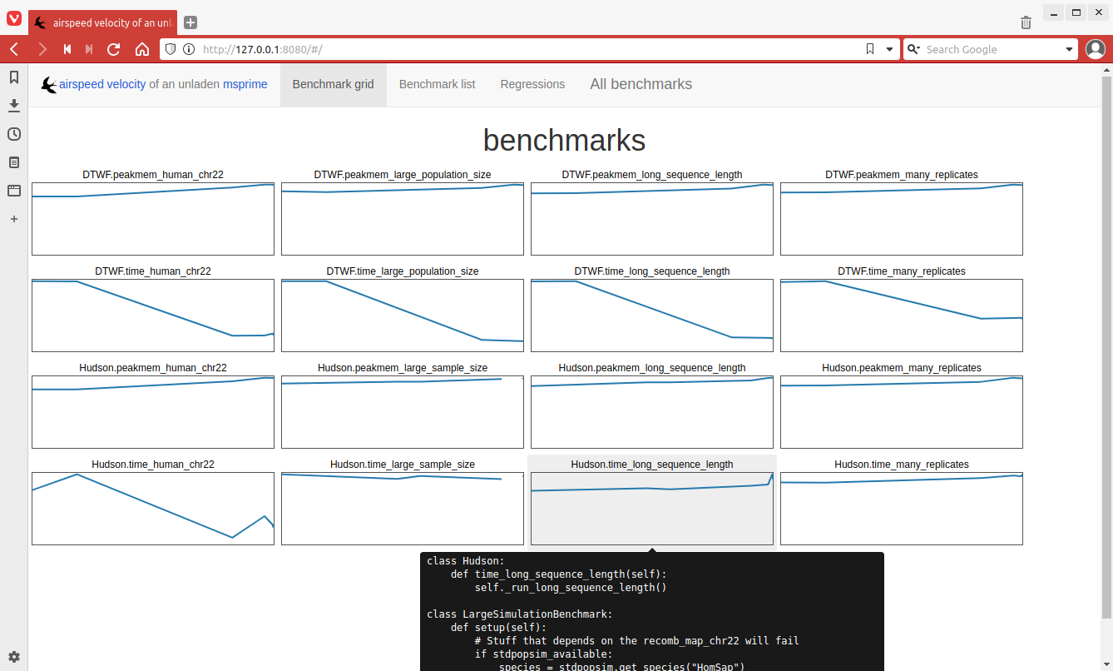Click the airspeed velocity msprime header link
The height and width of the screenshot is (671, 1113).
coord(154,84)
